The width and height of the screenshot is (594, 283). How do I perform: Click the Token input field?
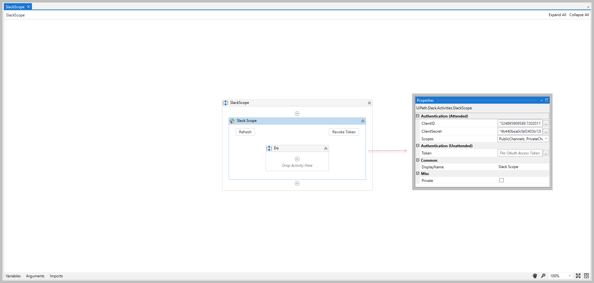pyautogui.click(x=520, y=153)
